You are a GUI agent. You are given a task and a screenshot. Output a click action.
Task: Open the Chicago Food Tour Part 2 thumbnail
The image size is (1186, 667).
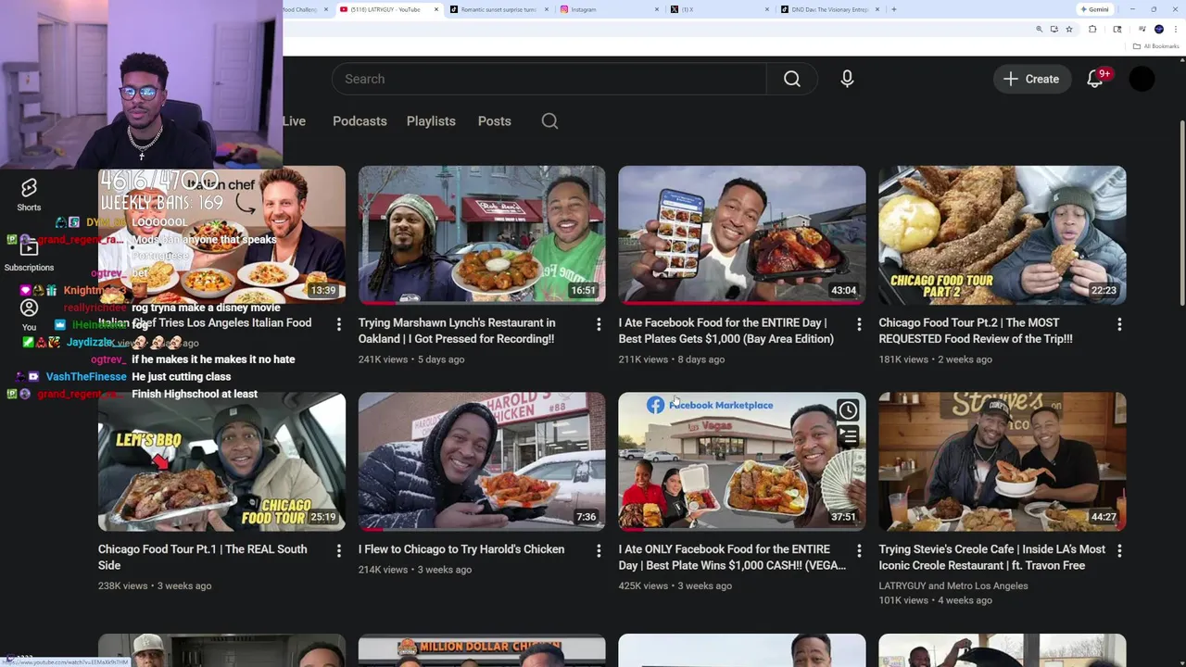(1003, 235)
